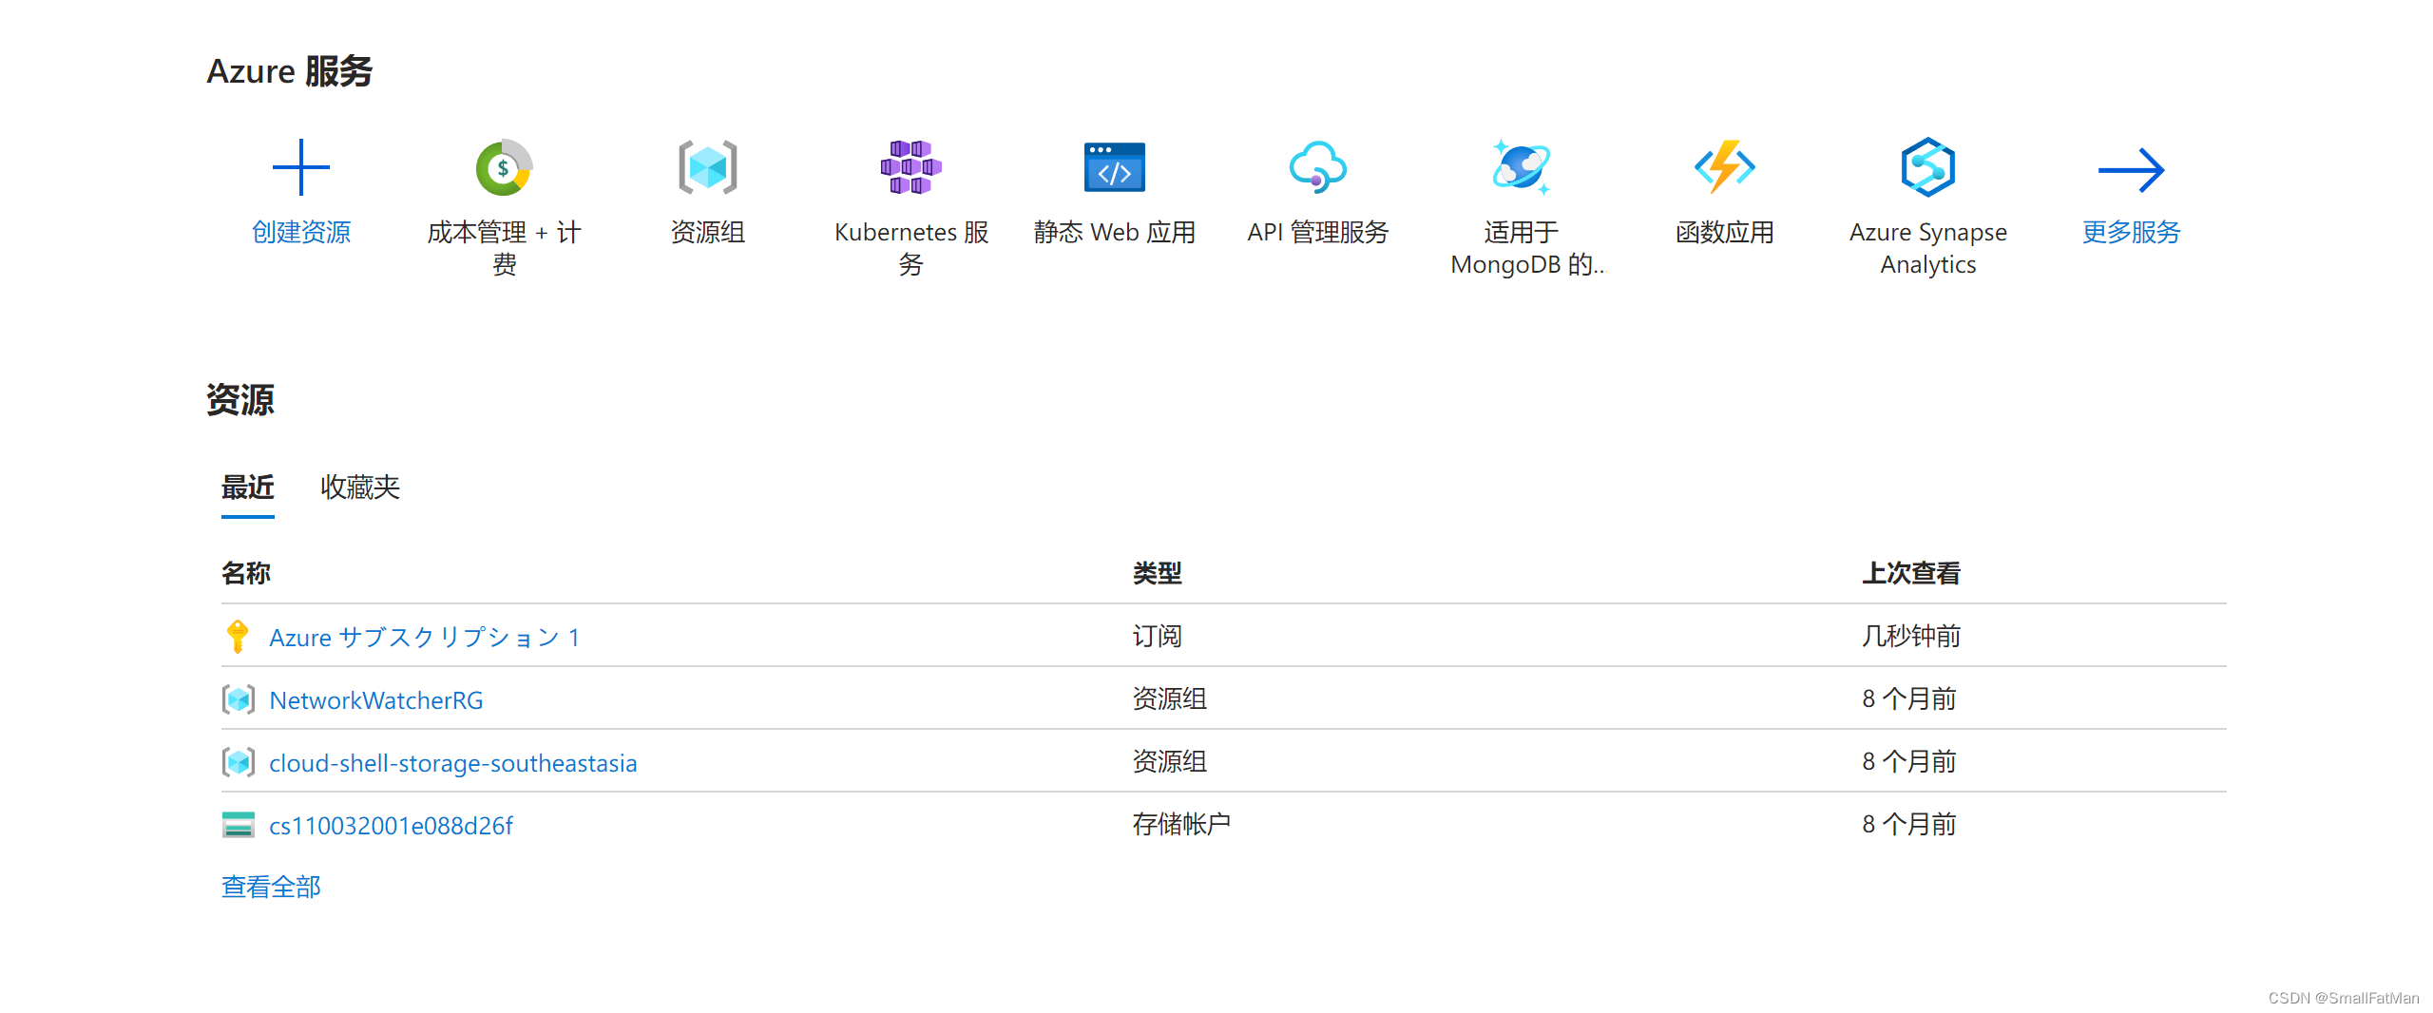Click the Azure Synapse Analytics label
Screen dimensions: 2433x1013
1927,248
